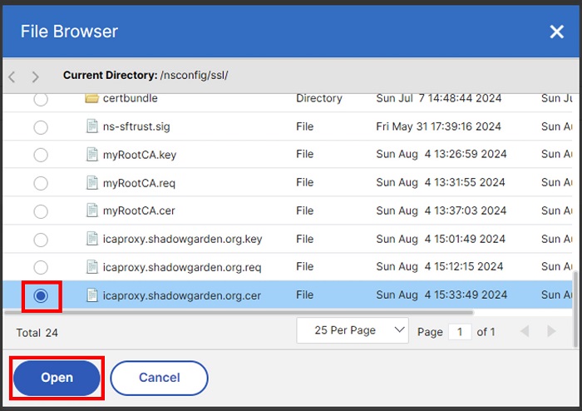Click the ns-sftrust.sig file icon
Image resolution: width=582 pixels, height=411 pixels.
tap(92, 126)
